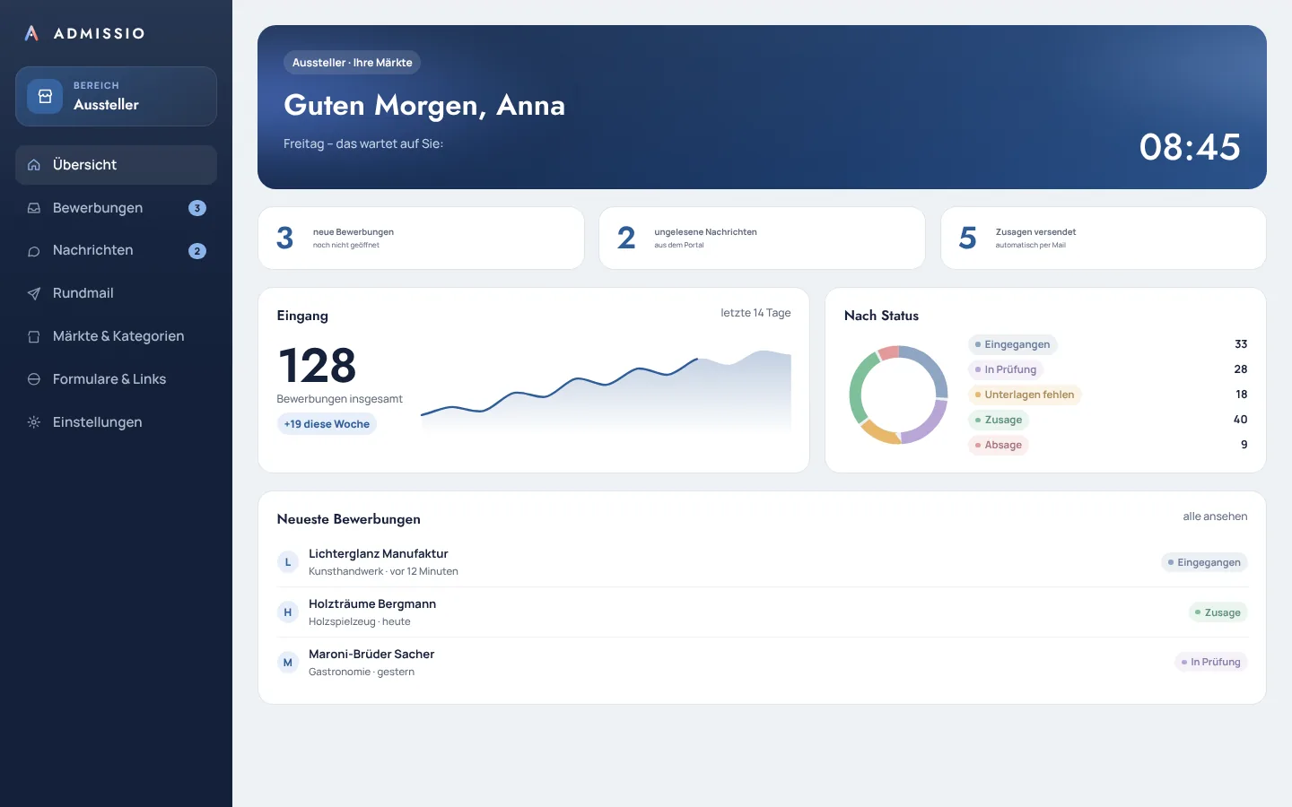The height and width of the screenshot is (807, 1292).
Task: Select the Absage legend chip
Action: click(999, 445)
